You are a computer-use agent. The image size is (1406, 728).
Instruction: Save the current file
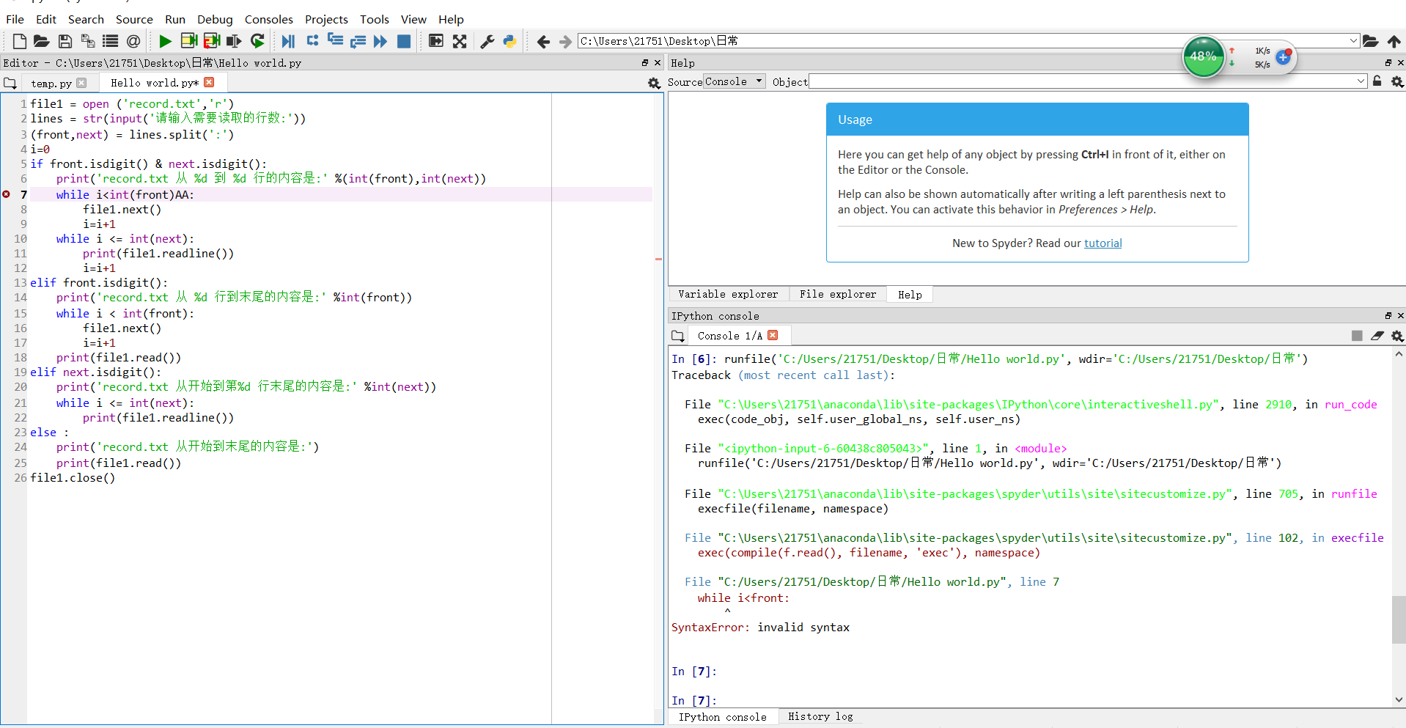point(65,41)
